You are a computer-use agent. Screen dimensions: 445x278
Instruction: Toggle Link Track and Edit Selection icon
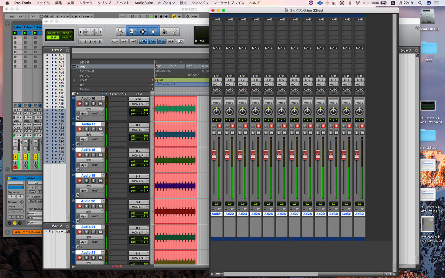[x=161, y=41]
